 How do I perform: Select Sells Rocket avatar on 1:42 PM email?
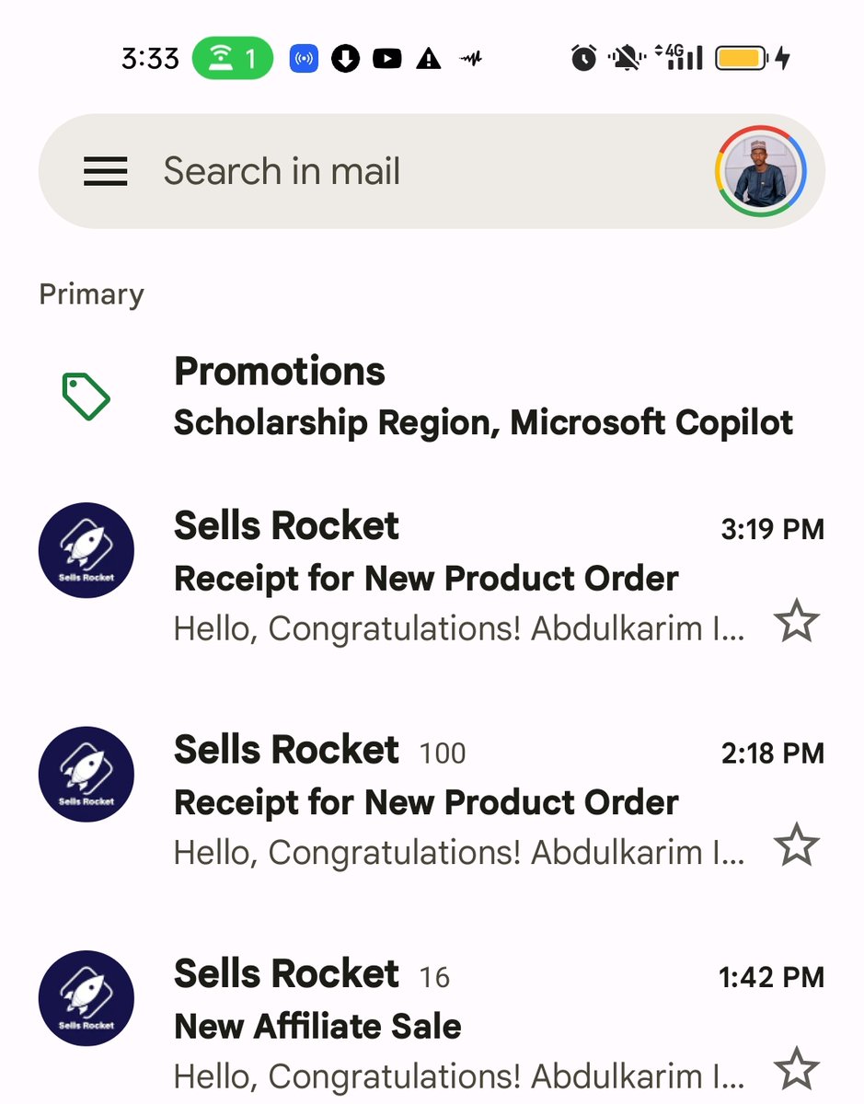86,997
